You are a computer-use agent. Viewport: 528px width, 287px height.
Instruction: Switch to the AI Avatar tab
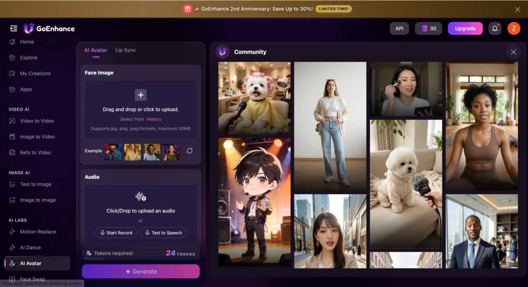95,50
